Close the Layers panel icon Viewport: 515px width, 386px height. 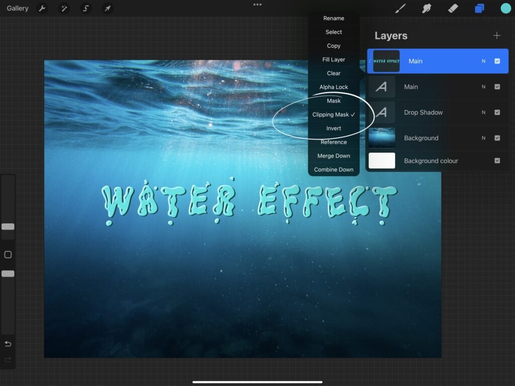[479, 9]
